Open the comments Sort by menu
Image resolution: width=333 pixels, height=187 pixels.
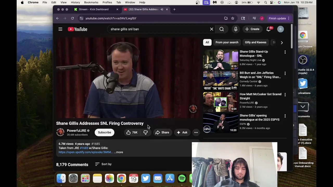coord(103,164)
